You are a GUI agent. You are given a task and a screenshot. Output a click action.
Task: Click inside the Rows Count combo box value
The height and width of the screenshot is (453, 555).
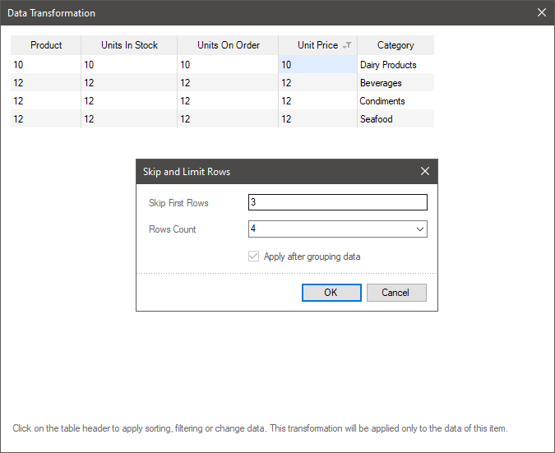point(329,229)
